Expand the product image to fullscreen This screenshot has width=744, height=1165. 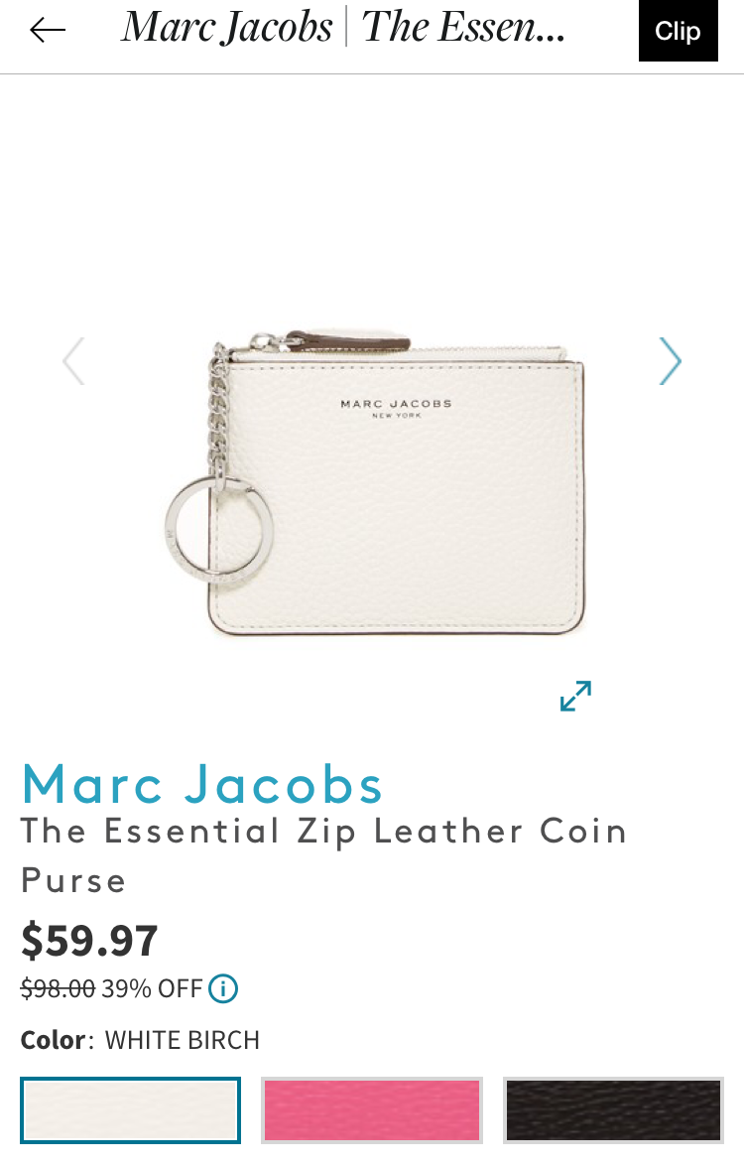pos(575,697)
